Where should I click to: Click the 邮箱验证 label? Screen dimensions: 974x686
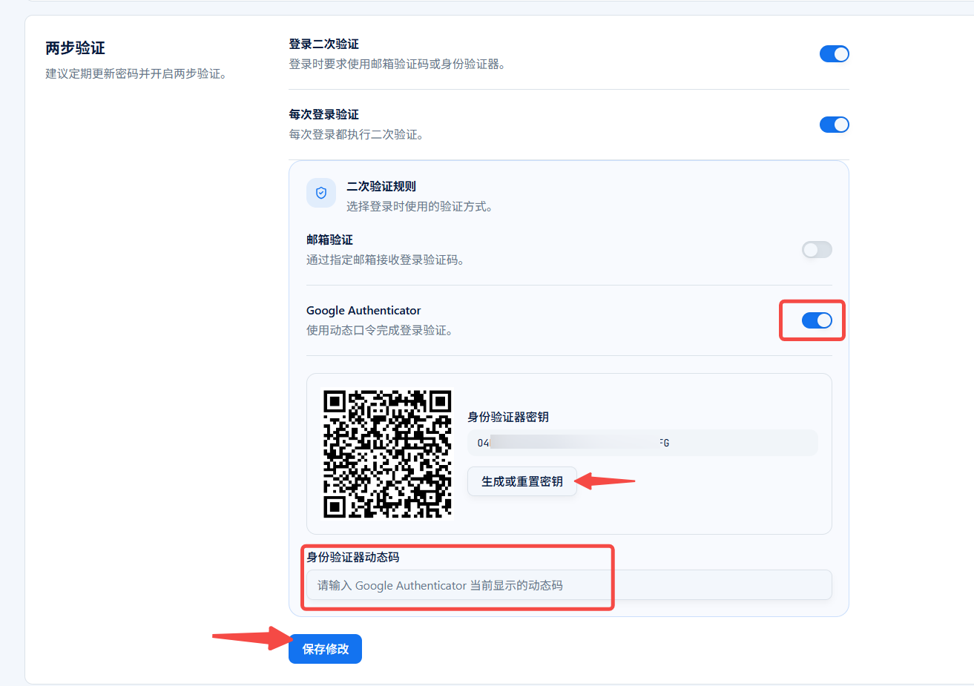(330, 240)
